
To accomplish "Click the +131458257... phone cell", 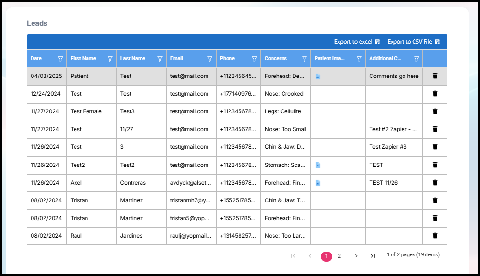I will (238, 236).
